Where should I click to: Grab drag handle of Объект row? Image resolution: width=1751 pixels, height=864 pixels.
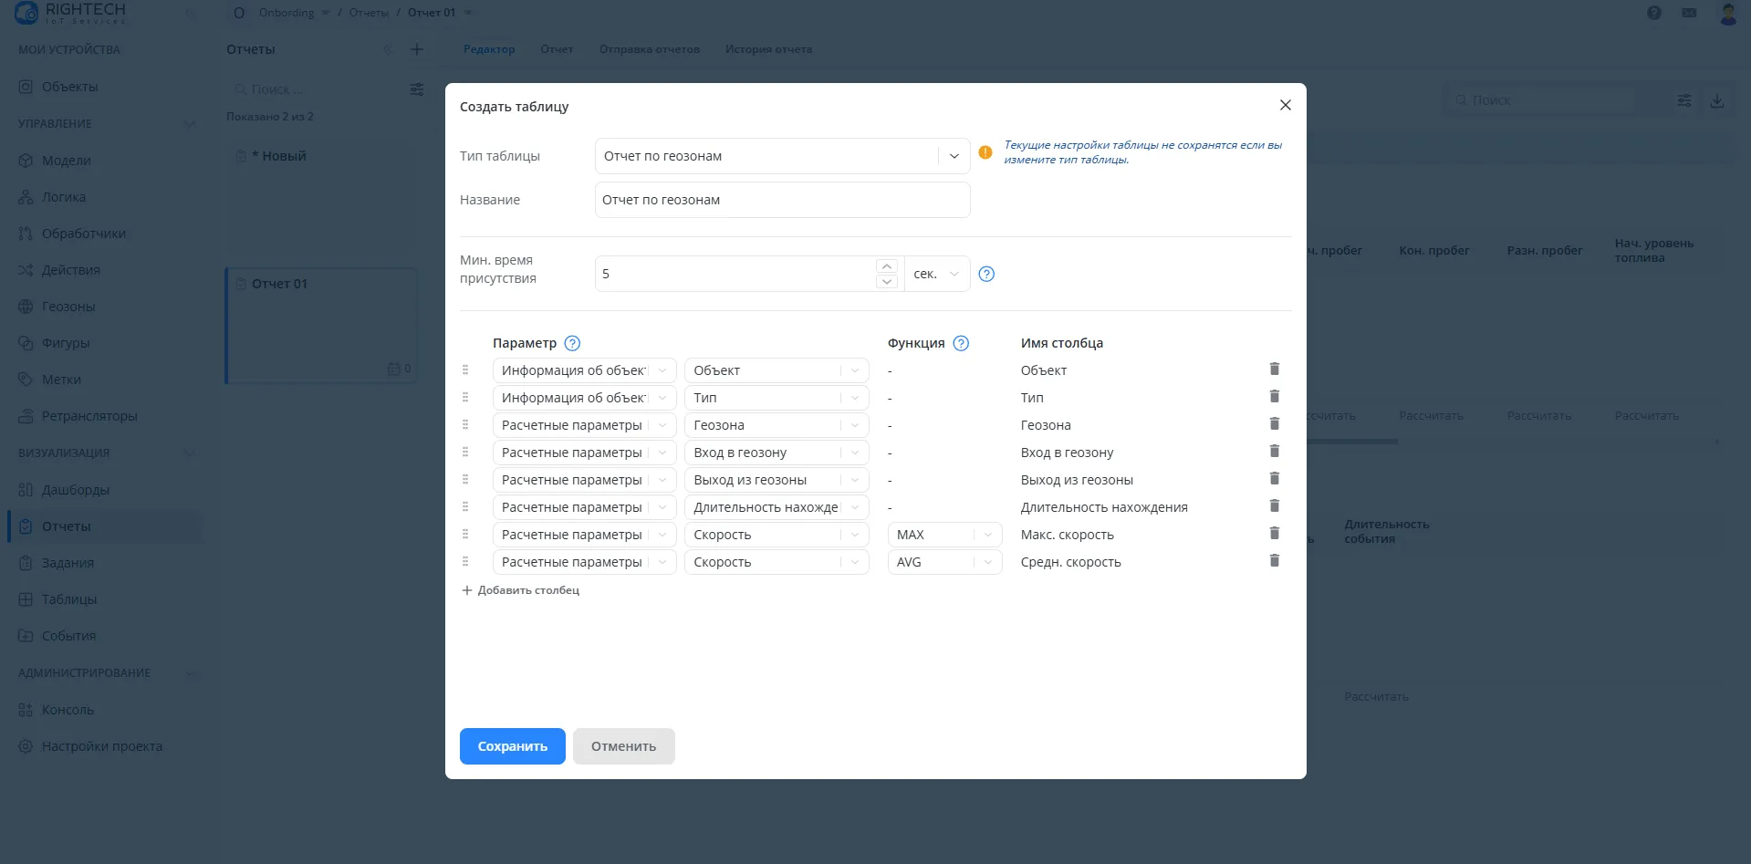pos(465,370)
